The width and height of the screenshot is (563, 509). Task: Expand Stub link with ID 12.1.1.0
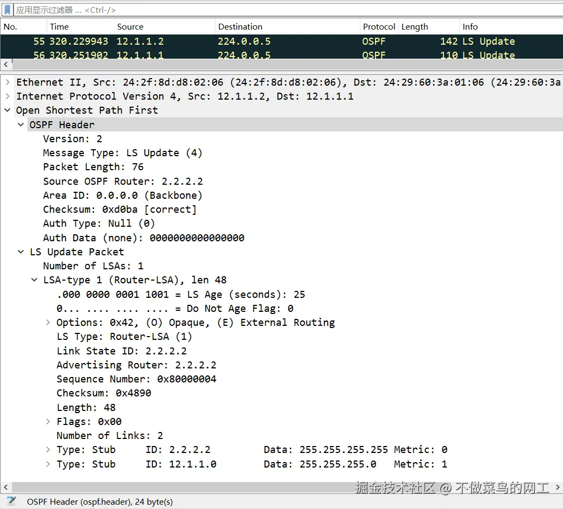pyautogui.click(x=48, y=464)
